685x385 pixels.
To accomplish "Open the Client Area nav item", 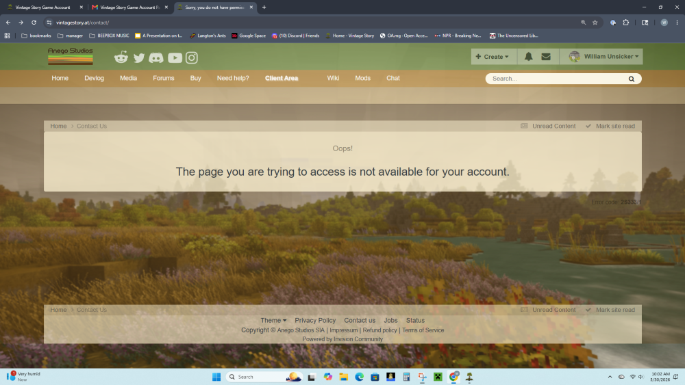I will tap(282, 78).
